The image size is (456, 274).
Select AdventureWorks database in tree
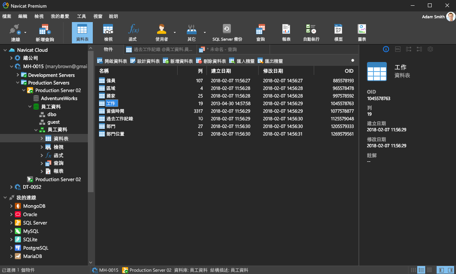pos(59,98)
